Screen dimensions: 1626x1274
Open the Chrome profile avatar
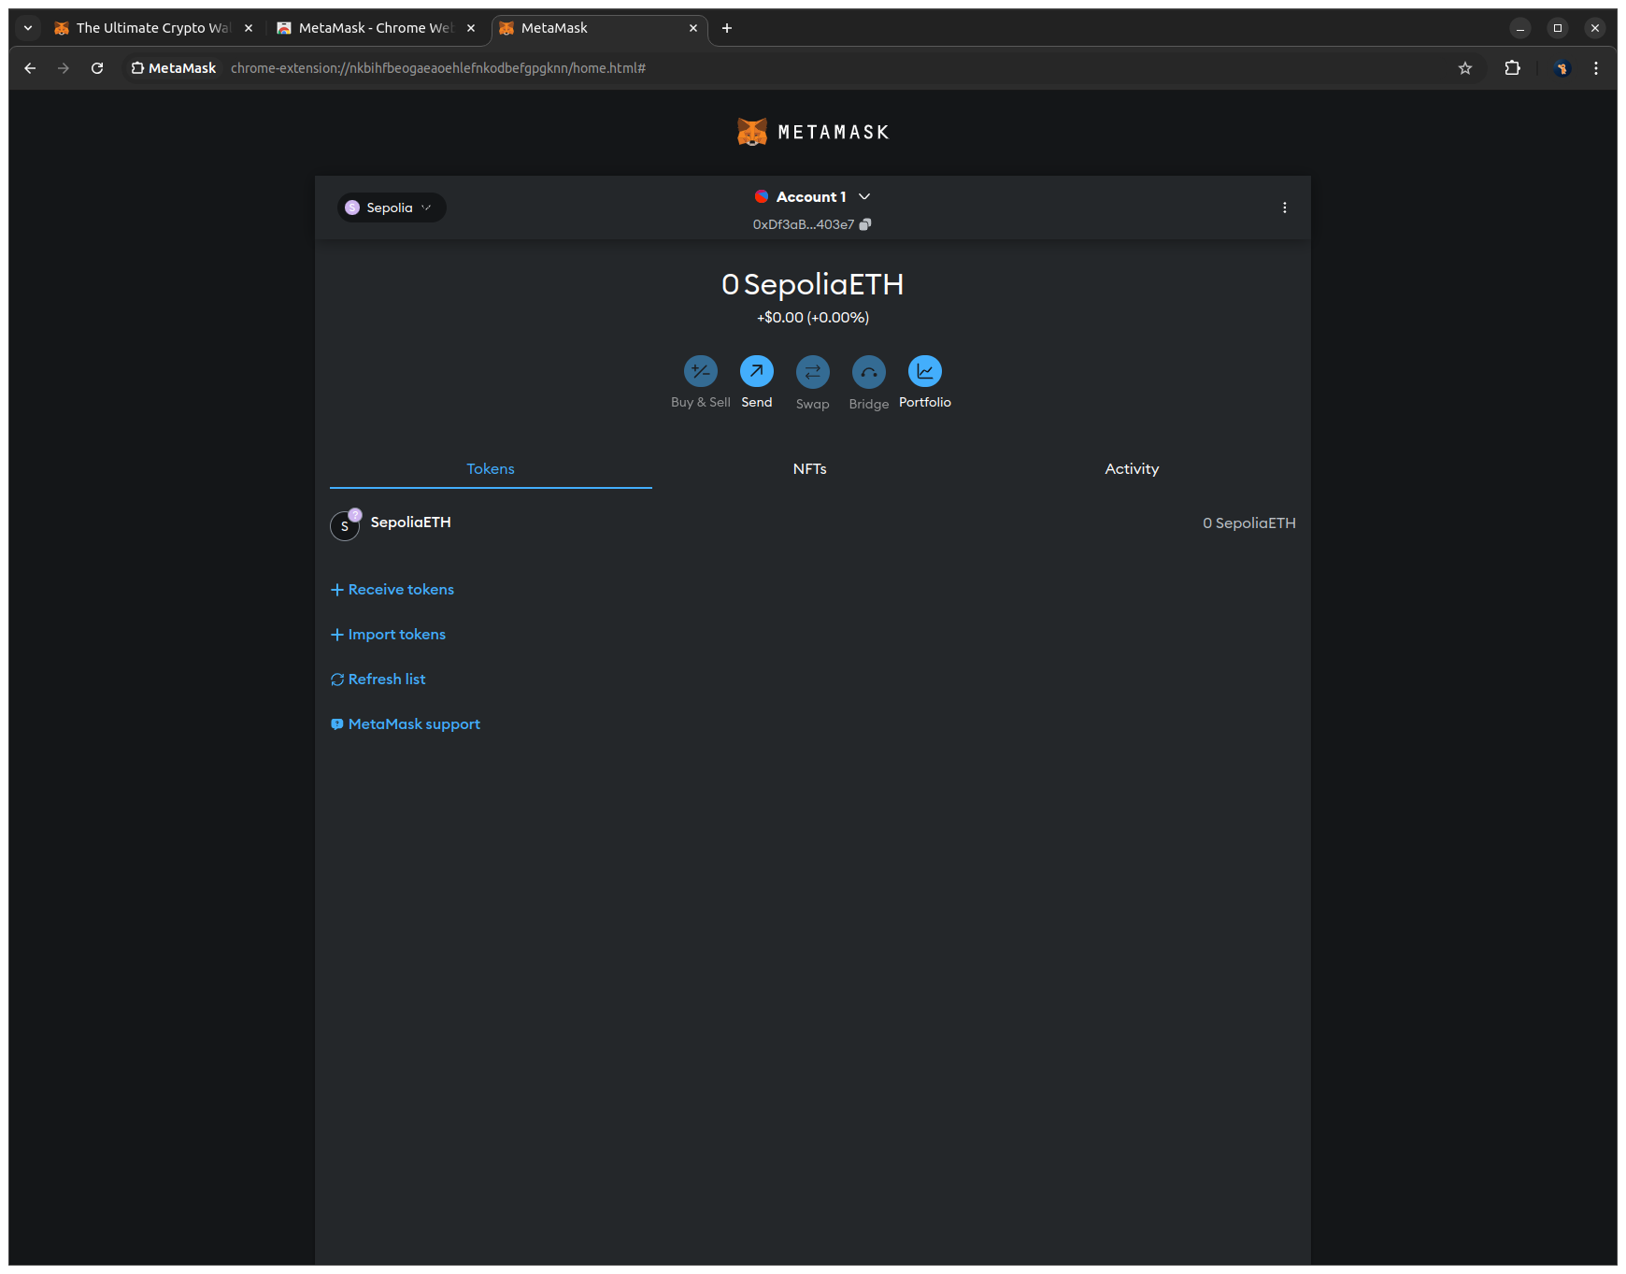(x=1562, y=68)
